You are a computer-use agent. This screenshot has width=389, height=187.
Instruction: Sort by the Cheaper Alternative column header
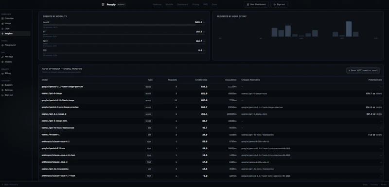250,80
